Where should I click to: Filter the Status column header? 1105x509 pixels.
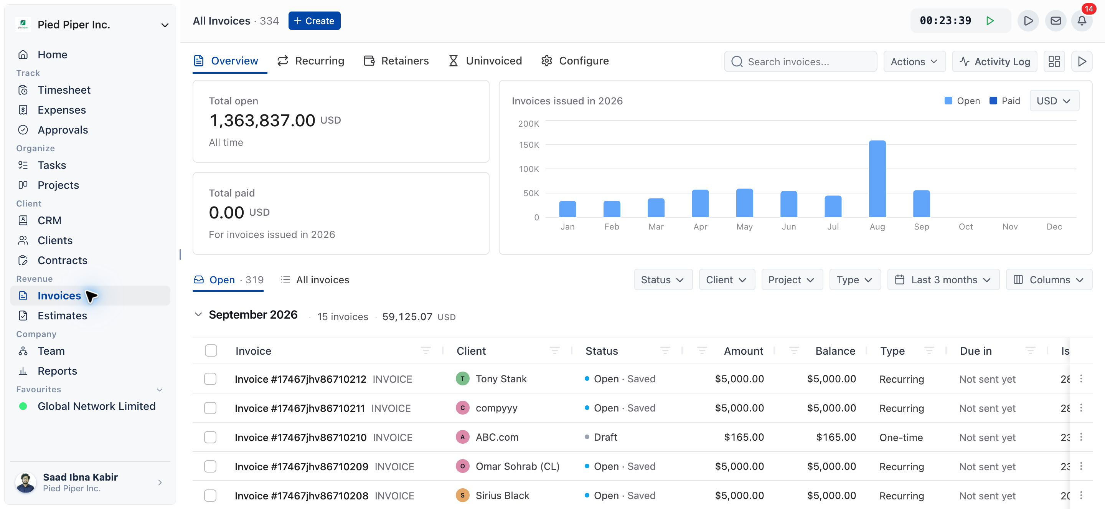click(665, 350)
